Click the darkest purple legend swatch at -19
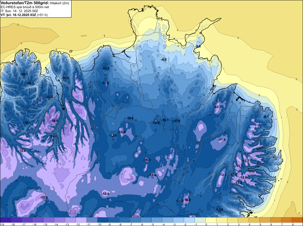The height and width of the screenshot is (226, 303). tap(5, 220)
